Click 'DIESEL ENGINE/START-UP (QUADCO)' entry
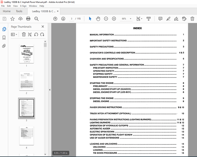The width and height of the screenshot is (197, 157). [x=112, y=89]
